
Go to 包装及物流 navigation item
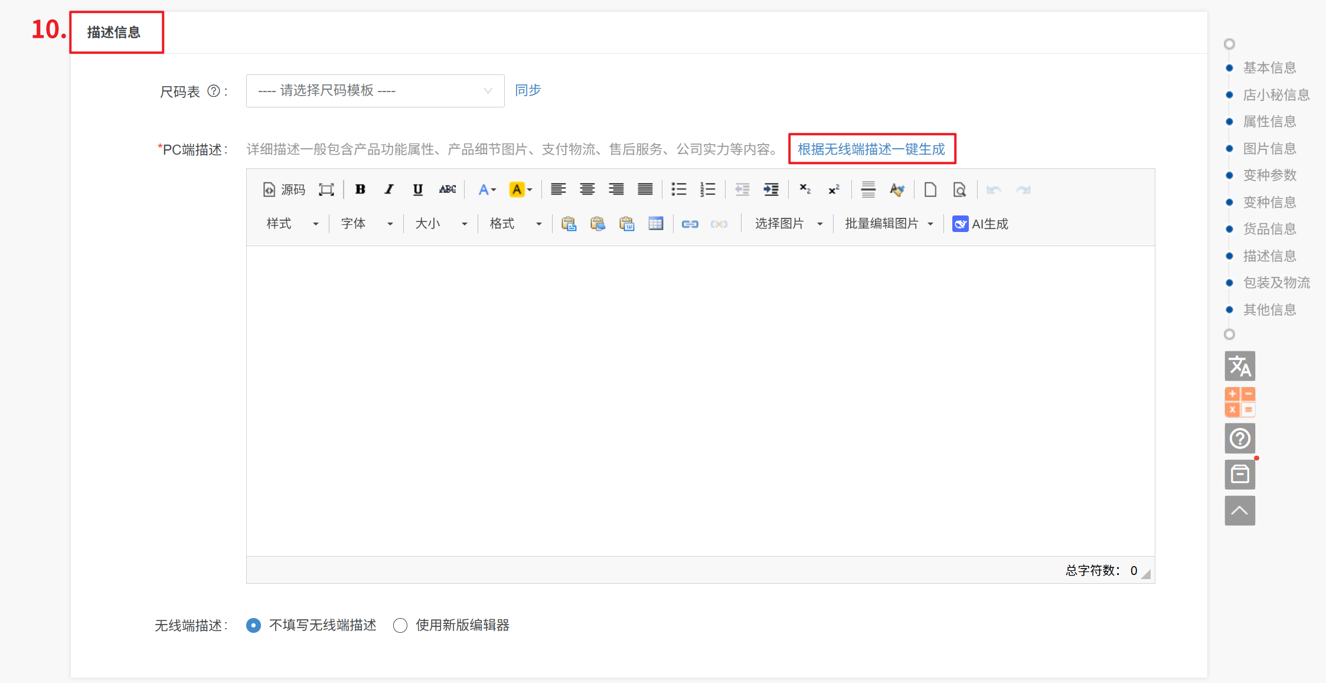tap(1276, 283)
